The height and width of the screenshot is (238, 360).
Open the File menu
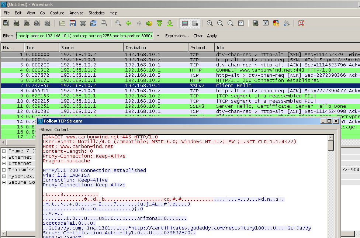[7, 13]
